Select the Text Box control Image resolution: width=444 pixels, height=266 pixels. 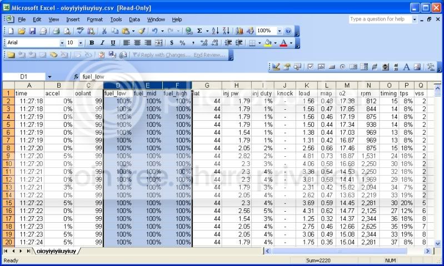tap(321, 67)
